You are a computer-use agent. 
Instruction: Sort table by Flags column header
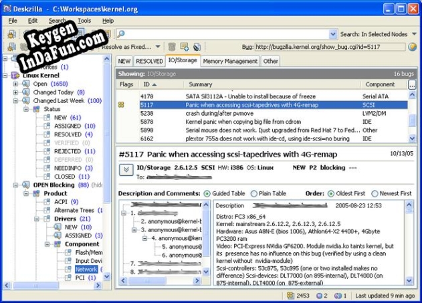pos(127,84)
